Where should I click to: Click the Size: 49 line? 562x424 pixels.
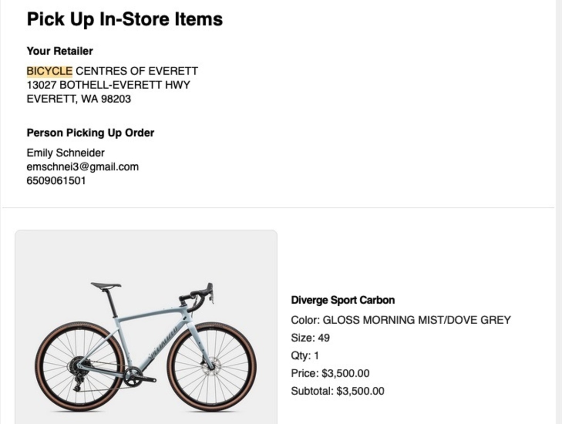[x=310, y=338]
